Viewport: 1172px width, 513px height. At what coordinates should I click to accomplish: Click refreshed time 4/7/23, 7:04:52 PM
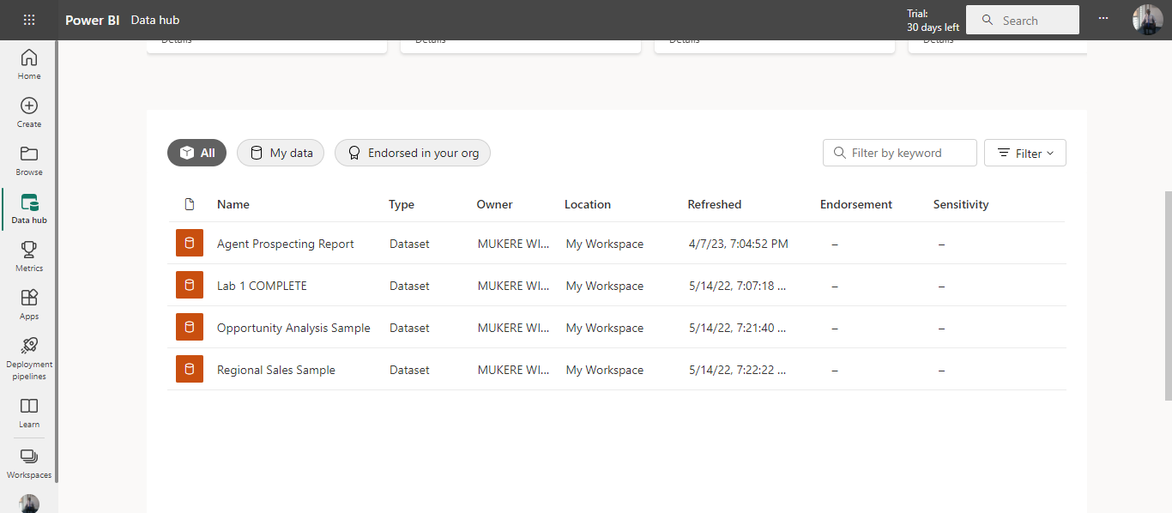739,244
